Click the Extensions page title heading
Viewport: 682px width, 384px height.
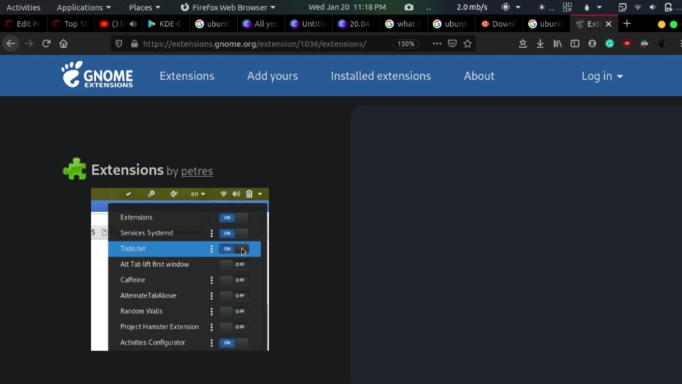(127, 169)
